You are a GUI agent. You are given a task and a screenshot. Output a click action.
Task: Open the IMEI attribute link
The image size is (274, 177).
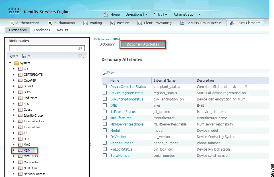pos(114,106)
